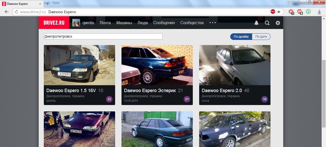This screenshot has width=326, height=147.
Task: Click the 18 counter badge on vosia card
Action: coord(265,99)
